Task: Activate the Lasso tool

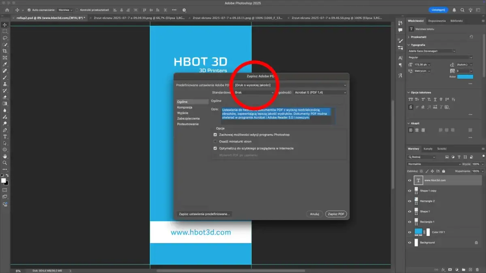Action: [5, 38]
